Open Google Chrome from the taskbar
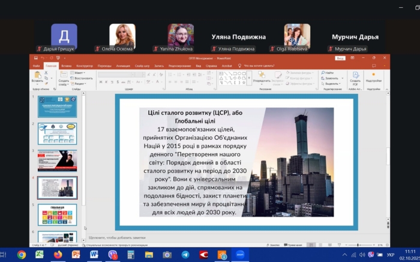This screenshot has height=262, width=420. 22,254
